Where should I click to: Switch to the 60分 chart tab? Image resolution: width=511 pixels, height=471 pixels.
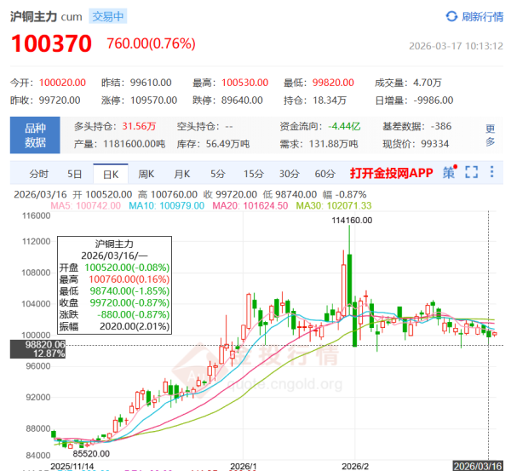click(x=325, y=174)
